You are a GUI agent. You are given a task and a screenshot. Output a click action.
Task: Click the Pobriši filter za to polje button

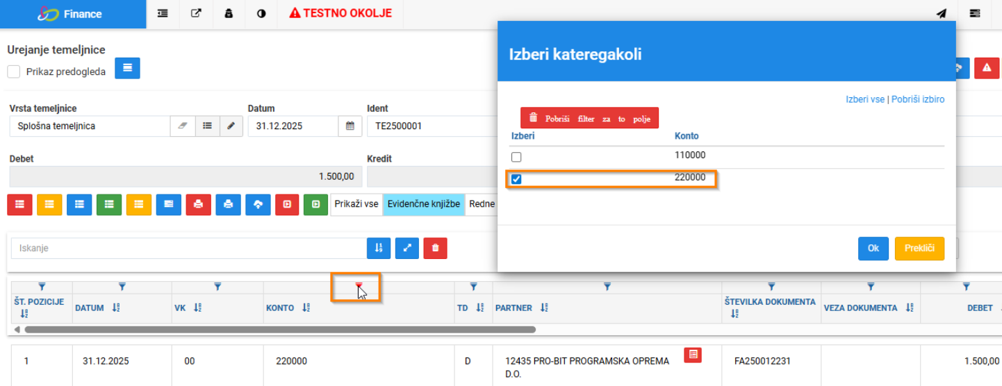click(589, 118)
